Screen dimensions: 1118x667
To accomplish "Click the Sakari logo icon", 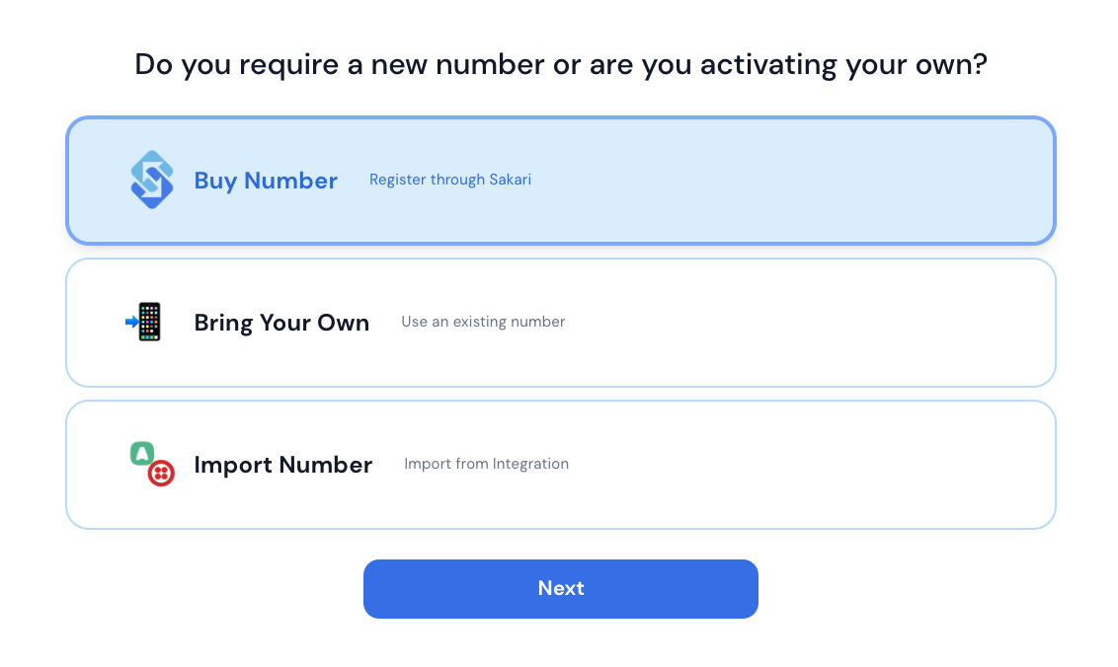I will (x=152, y=180).
